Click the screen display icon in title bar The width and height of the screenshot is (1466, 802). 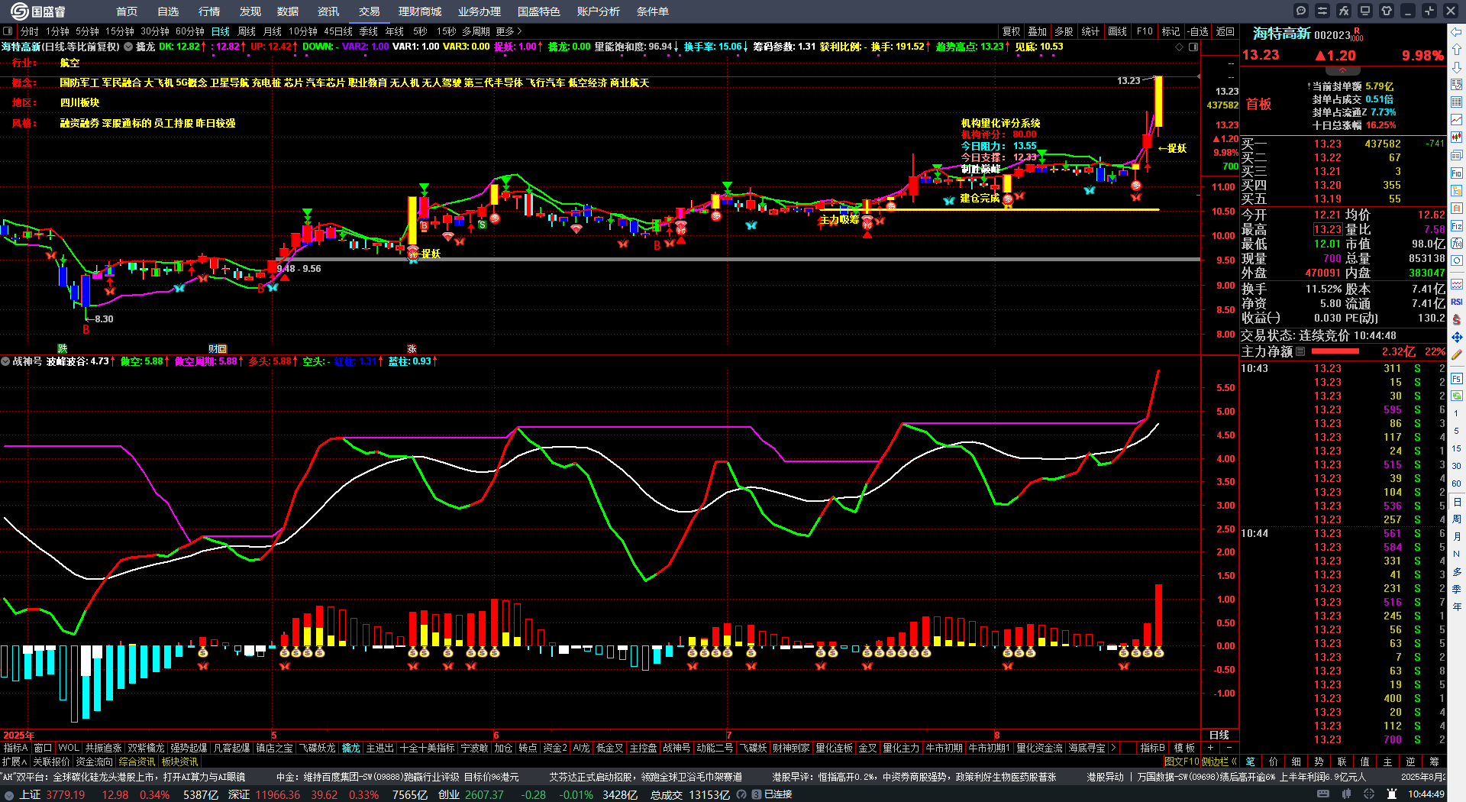click(x=1365, y=11)
